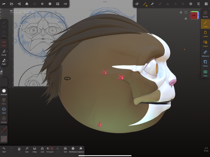Toggle fullscreen viewport mode

pos(186,12)
